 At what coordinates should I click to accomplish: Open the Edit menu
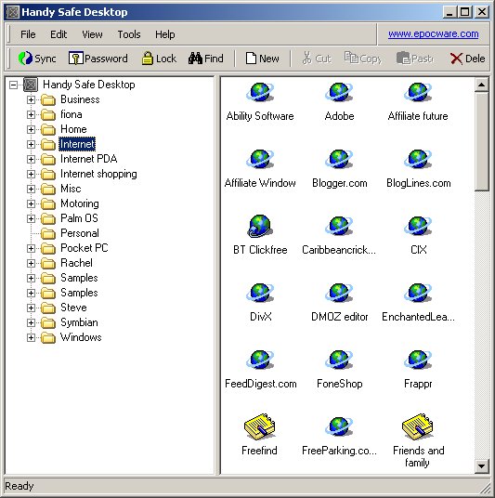[x=59, y=34]
